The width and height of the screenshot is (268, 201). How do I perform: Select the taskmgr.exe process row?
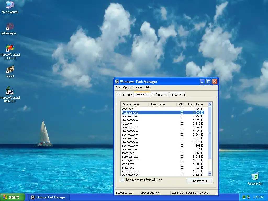point(163,113)
